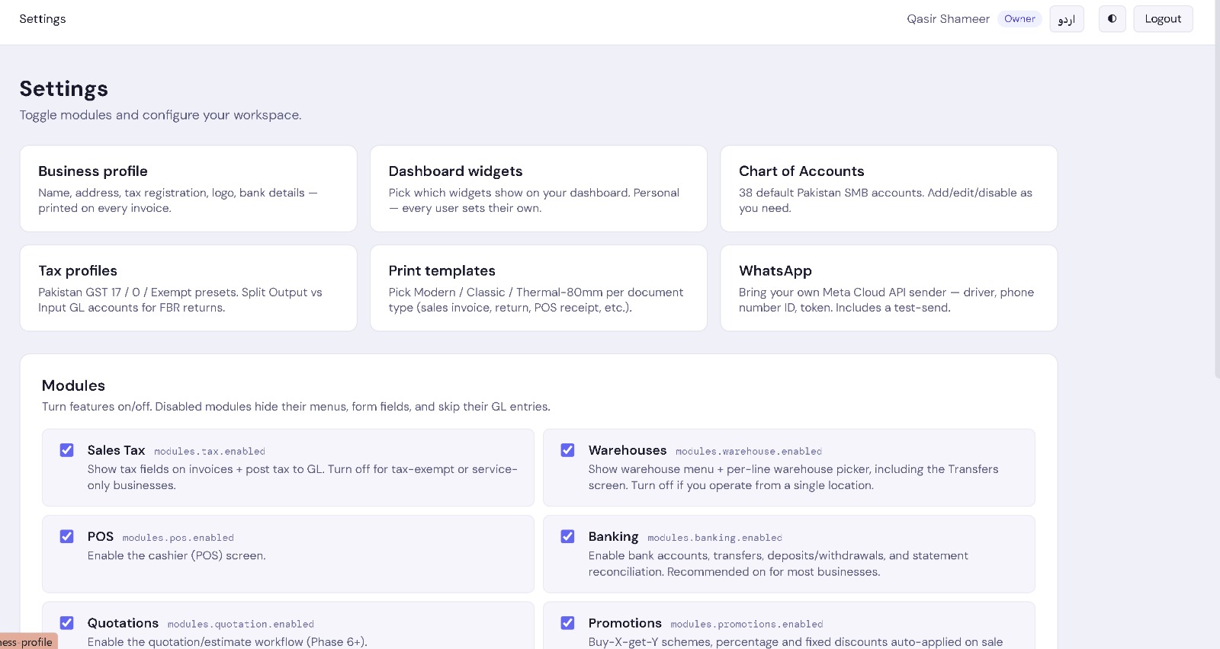Click the Owner role badge

click(1019, 19)
